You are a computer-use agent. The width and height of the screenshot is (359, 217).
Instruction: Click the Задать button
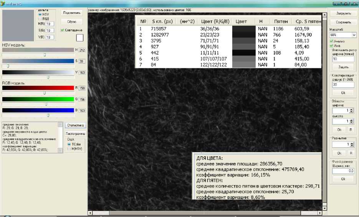pos(343,67)
